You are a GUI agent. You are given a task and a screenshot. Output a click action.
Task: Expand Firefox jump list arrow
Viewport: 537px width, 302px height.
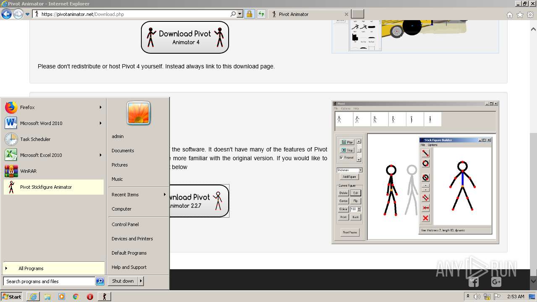tap(100, 107)
